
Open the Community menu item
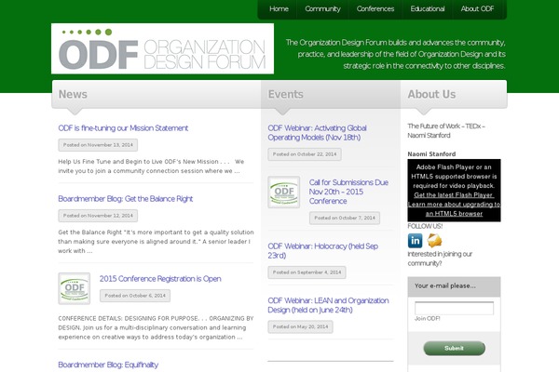(322, 9)
